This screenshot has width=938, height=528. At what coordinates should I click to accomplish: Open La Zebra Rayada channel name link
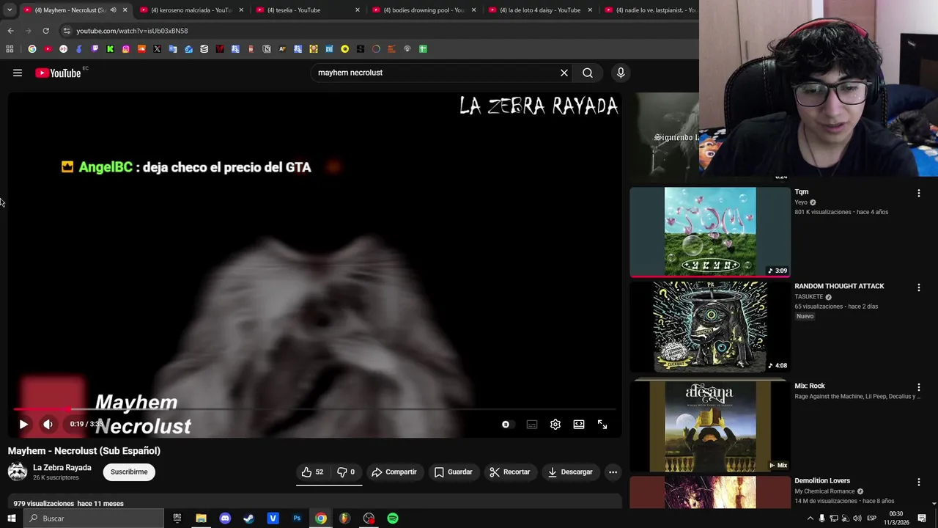(62, 467)
